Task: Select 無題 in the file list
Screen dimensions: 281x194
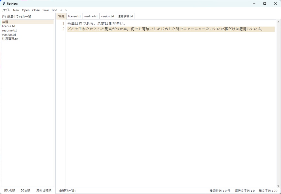Action: (x=28, y=22)
